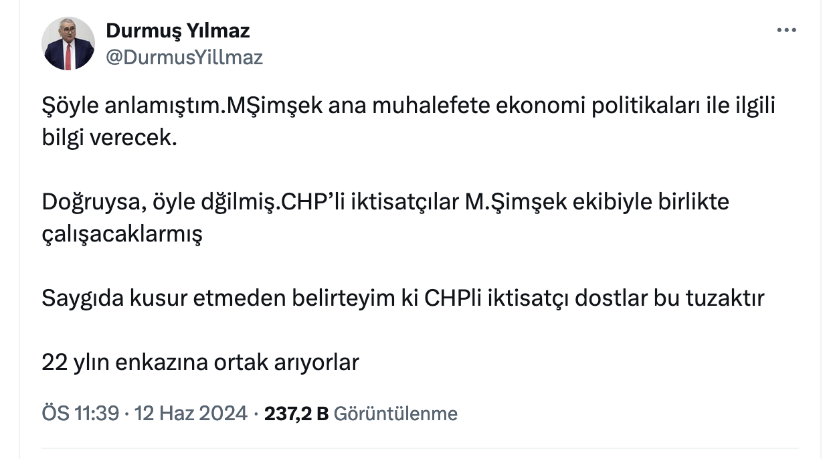The image size is (827, 459).
Task: Open the Durmuş Yılmaz display name link
Action: coord(178,30)
